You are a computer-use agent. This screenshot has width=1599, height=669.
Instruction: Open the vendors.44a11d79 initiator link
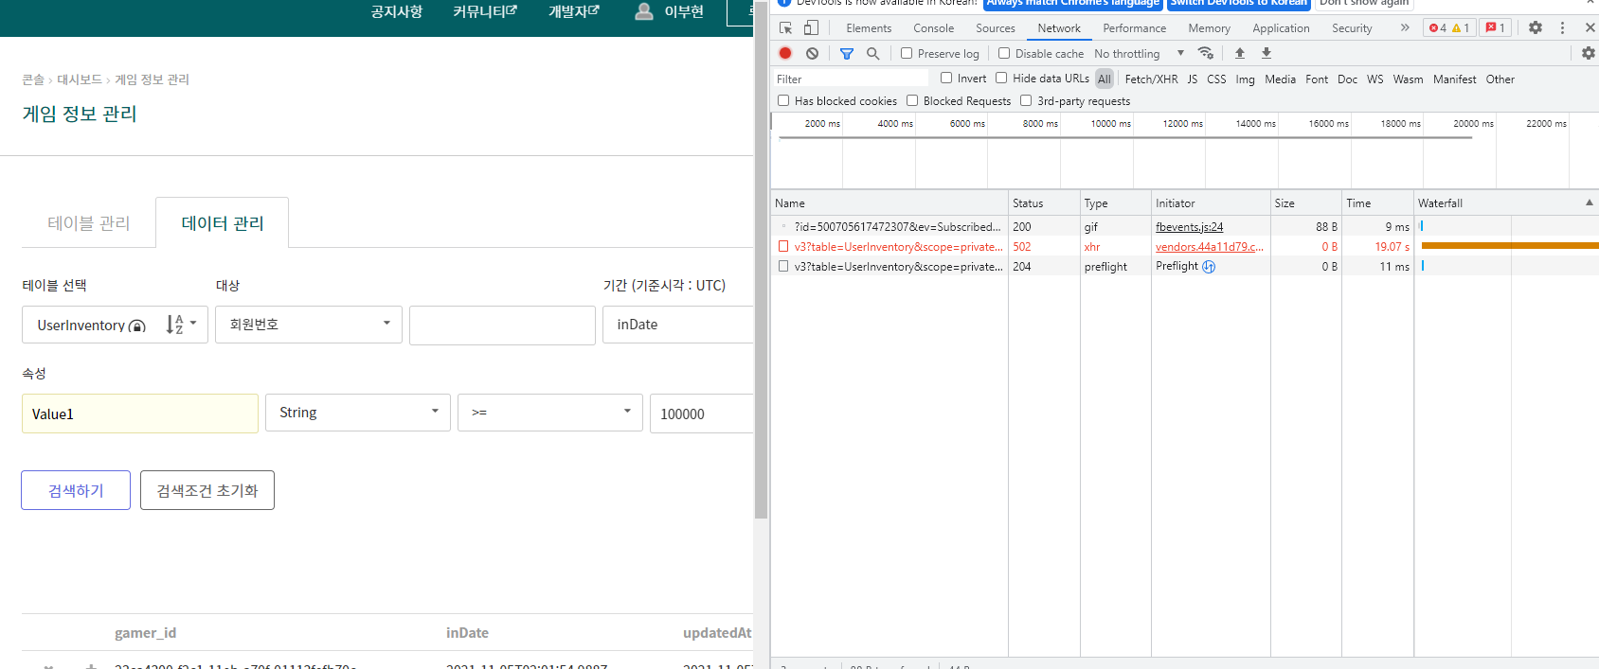click(1210, 247)
